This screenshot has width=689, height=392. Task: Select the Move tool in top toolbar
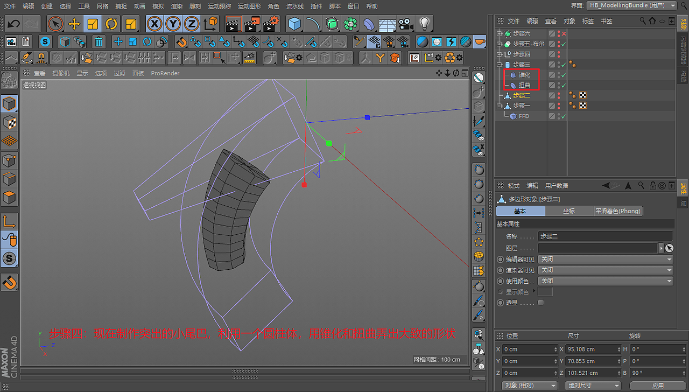(x=74, y=24)
